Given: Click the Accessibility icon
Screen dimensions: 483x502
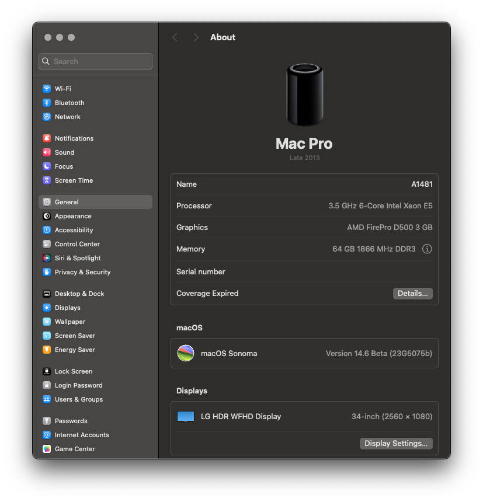Looking at the screenshot, I should coord(47,230).
